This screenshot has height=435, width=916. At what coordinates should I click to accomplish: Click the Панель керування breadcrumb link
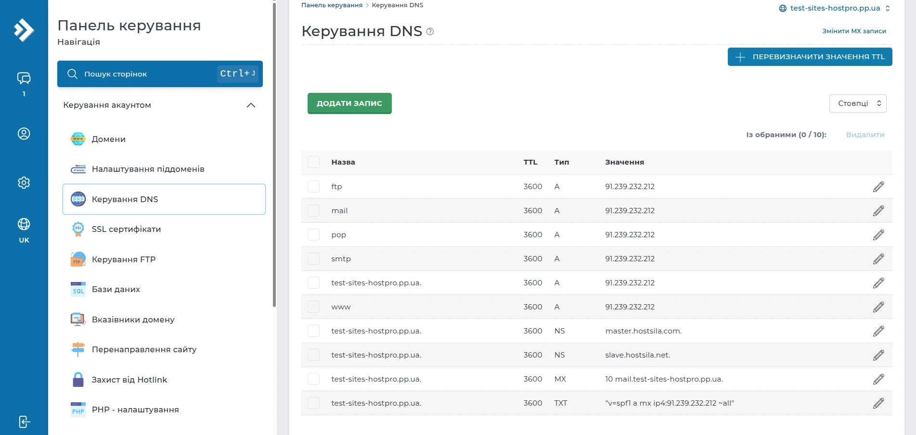(x=332, y=5)
